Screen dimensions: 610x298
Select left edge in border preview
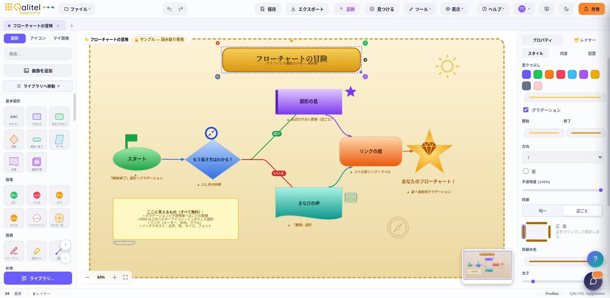[x=524, y=232]
